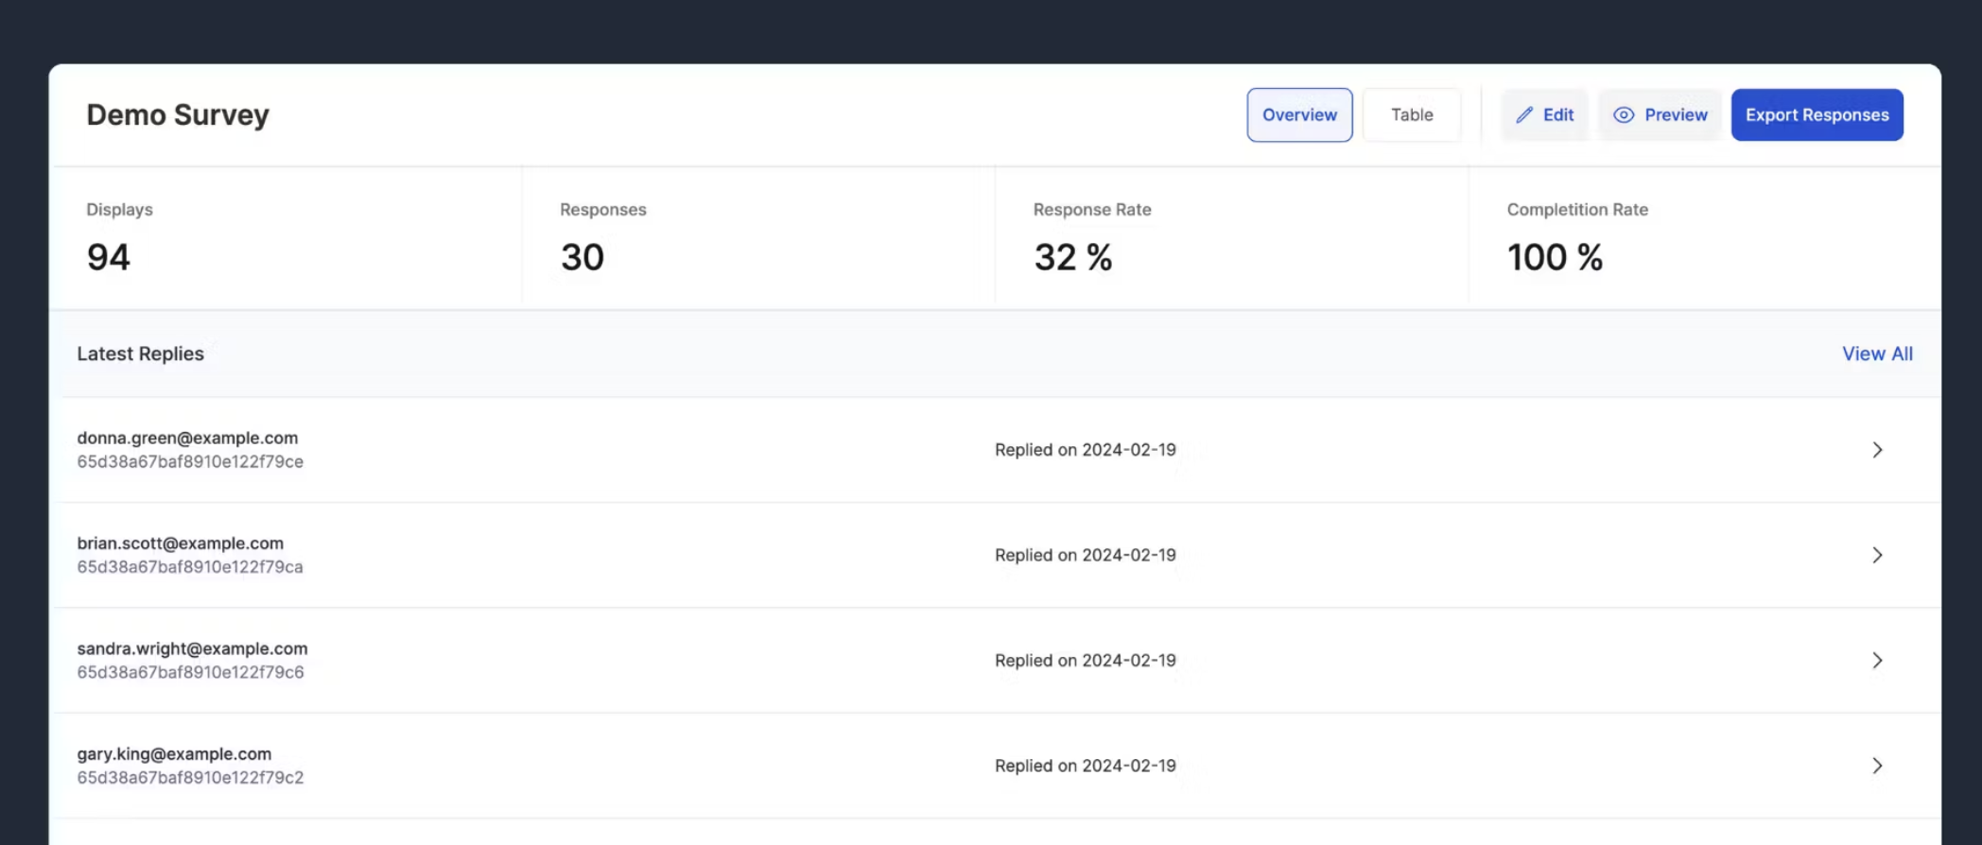Screen dimensions: 1982x845
Task: Click reply date in brian.scott row
Action: click(x=1085, y=555)
